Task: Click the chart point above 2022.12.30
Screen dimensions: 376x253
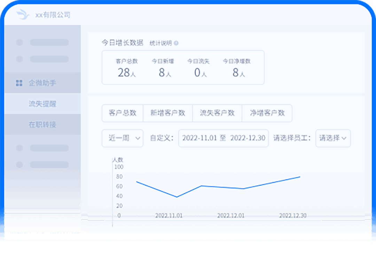Action: tap(300, 177)
